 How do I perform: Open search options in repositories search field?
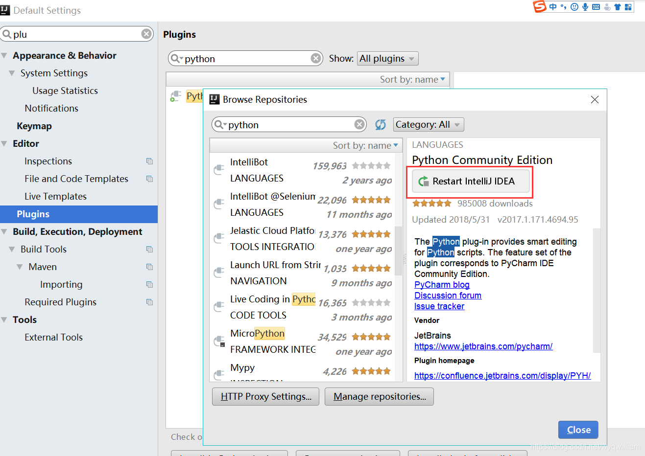coord(221,124)
